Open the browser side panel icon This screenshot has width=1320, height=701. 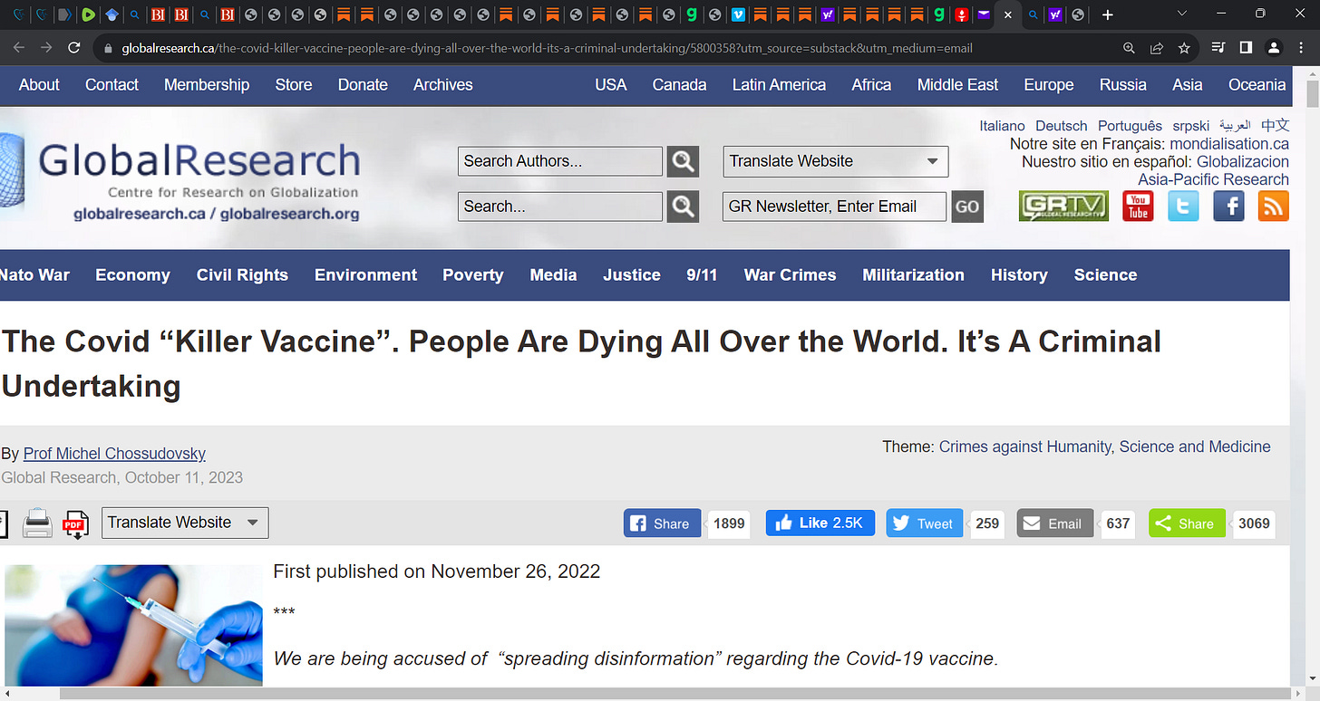(1246, 48)
